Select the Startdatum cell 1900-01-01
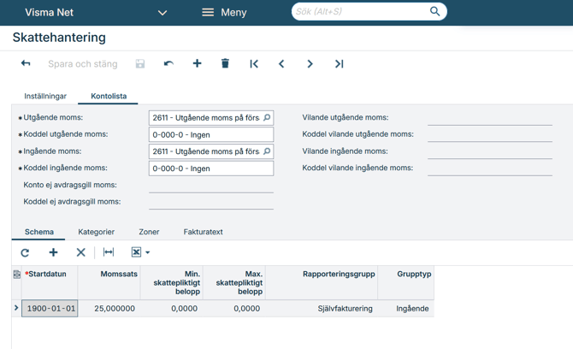The width and height of the screenshot is (573, 349). click(x=50, y=308)
